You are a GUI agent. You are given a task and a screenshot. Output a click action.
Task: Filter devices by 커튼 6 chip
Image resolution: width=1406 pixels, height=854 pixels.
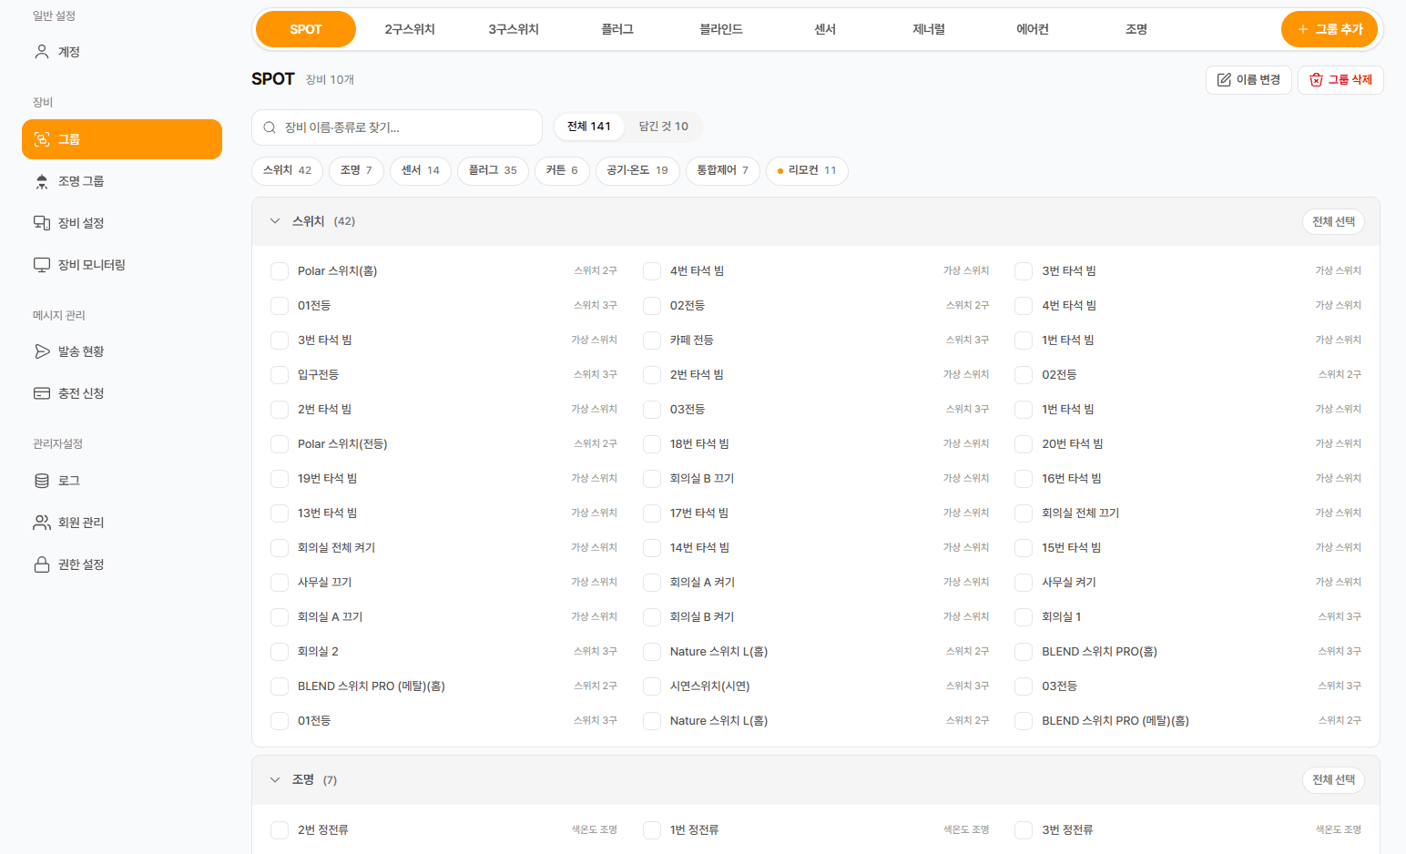click(562, 170)
